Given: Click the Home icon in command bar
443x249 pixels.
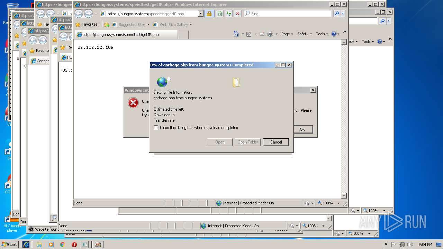Looking at the screenshot, I should point(236,34).
